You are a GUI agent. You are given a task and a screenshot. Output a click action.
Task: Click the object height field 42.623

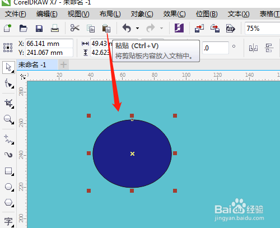point(101,53)
